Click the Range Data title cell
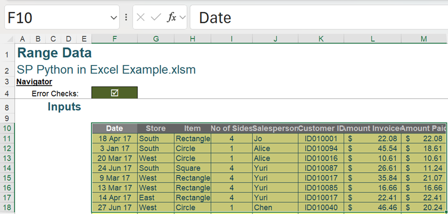This screenshot has width=448, height=214. click(55, 53)
